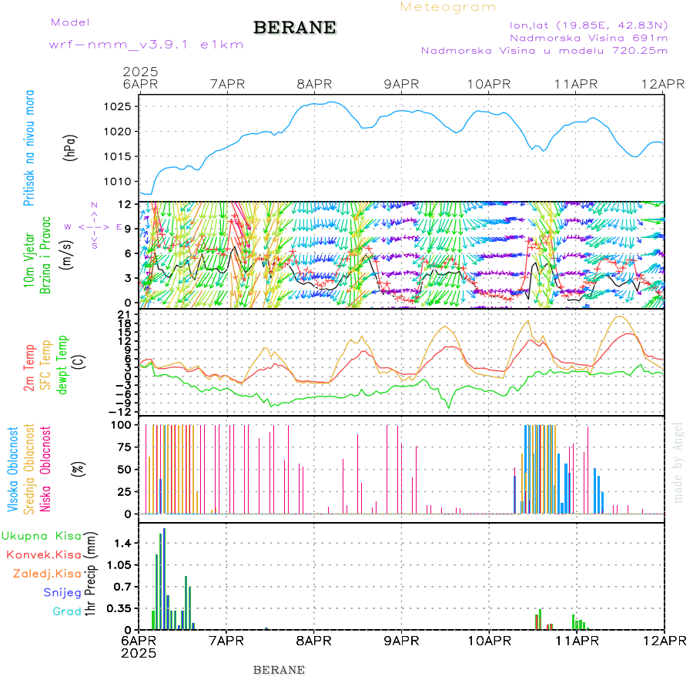Click the 8APR label on the top axis

tap(314, 84)
